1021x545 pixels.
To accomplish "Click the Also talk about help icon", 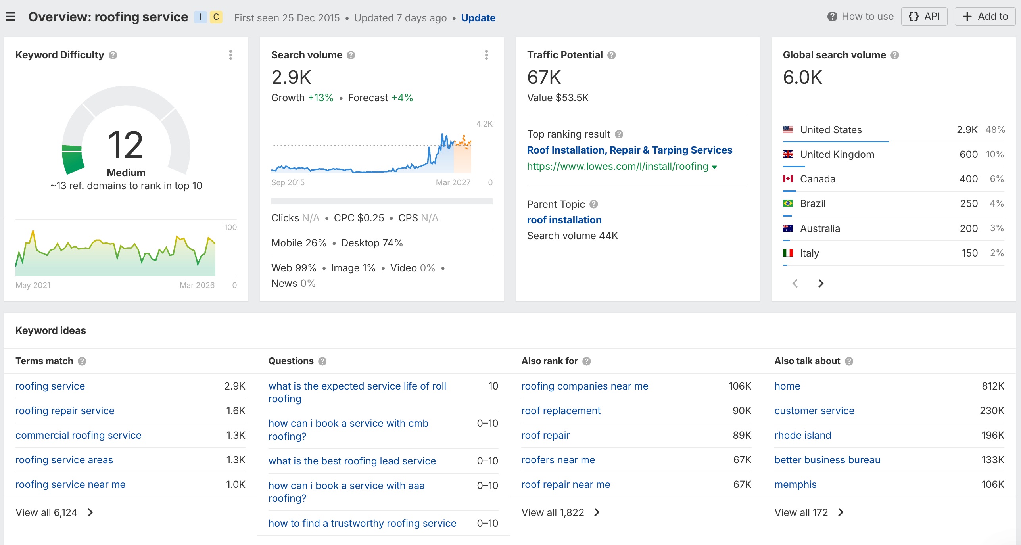I will [x=849, y=361].
